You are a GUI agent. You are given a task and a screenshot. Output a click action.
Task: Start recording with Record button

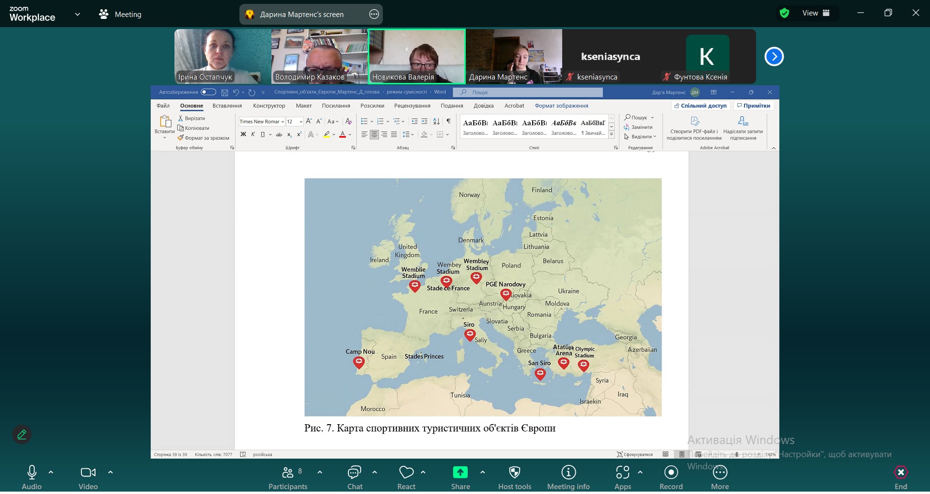click(x=671, y=473)
